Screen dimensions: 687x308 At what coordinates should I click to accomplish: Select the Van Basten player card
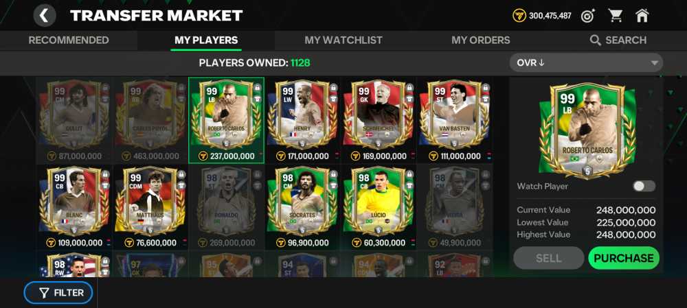[454, 120]
